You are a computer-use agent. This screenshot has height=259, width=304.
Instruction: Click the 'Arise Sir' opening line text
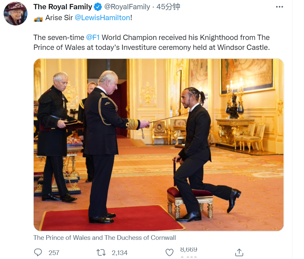click(x=59, y=18)
